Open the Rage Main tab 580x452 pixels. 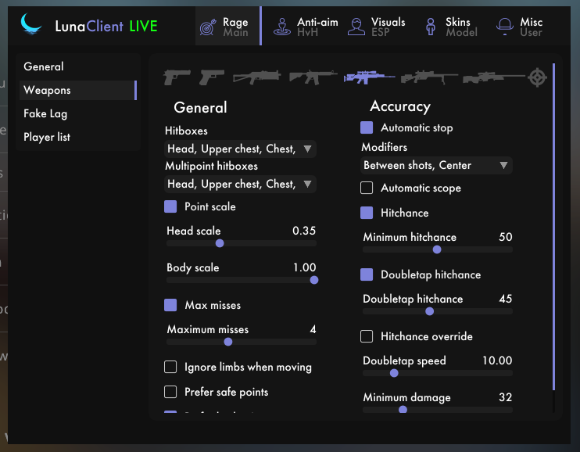228,27
